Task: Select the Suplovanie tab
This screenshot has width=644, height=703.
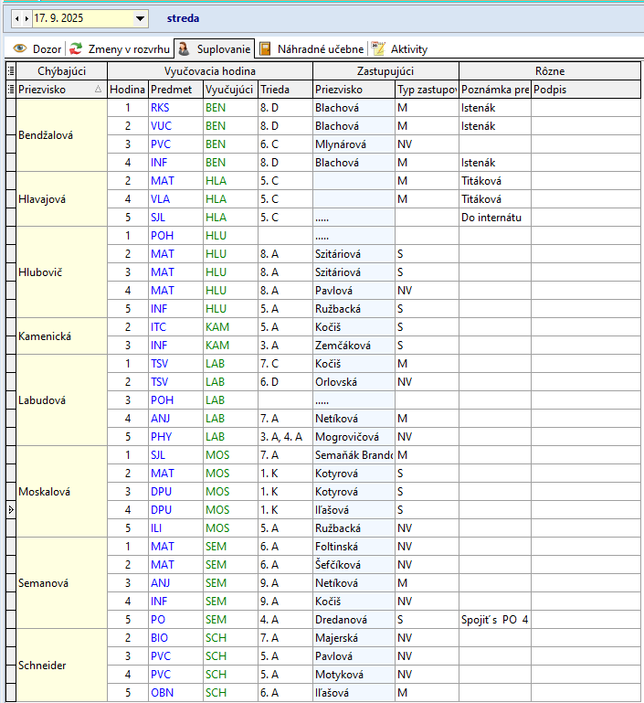Action: (214, 48)
